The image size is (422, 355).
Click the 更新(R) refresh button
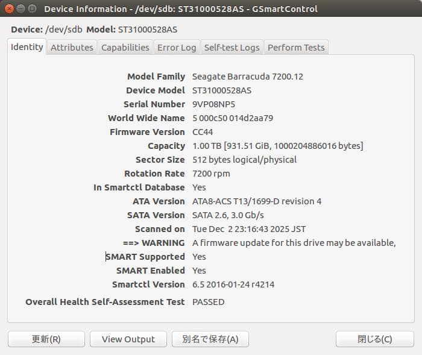coord(46,339)
